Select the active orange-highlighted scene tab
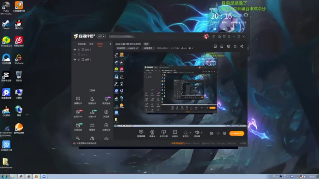This screenshot has height=179, width=319. [100, 44]
